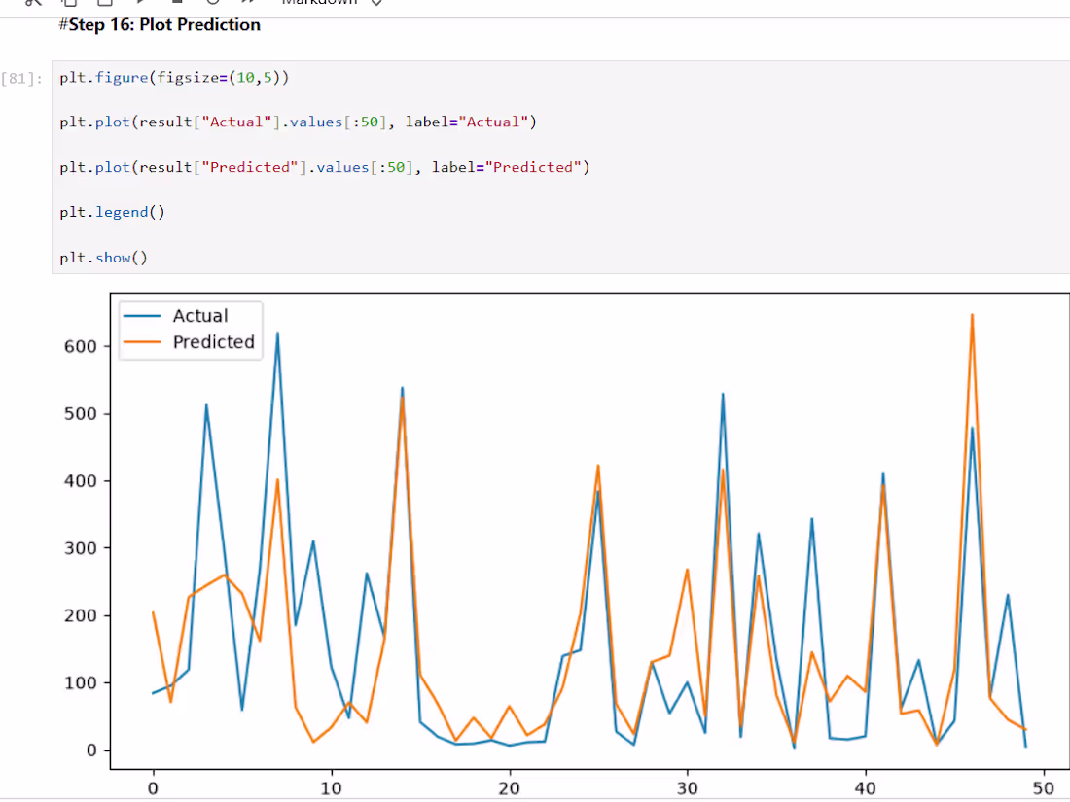Click the restart-and-run-all fast-forward icon
The height and width of the screenshot is (802, 1070).
click(248, 2)
